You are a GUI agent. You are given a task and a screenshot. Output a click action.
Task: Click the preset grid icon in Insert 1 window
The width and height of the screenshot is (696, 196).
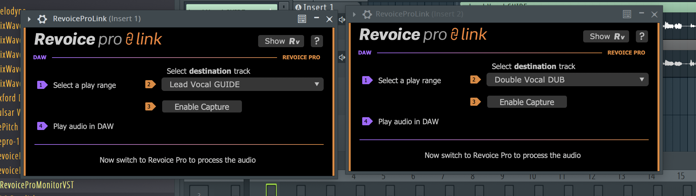tap(302, 19)
